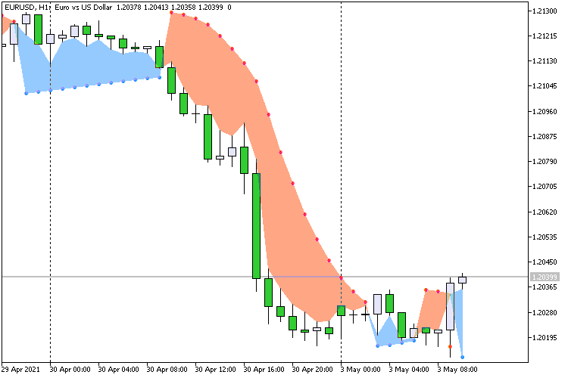
Task: Click the 1.20875 price axis label
Action: click(x=545, y=136)
